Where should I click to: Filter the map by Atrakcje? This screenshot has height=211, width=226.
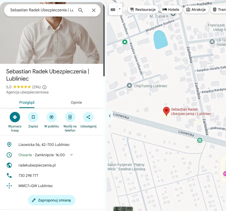click(196, 10)
